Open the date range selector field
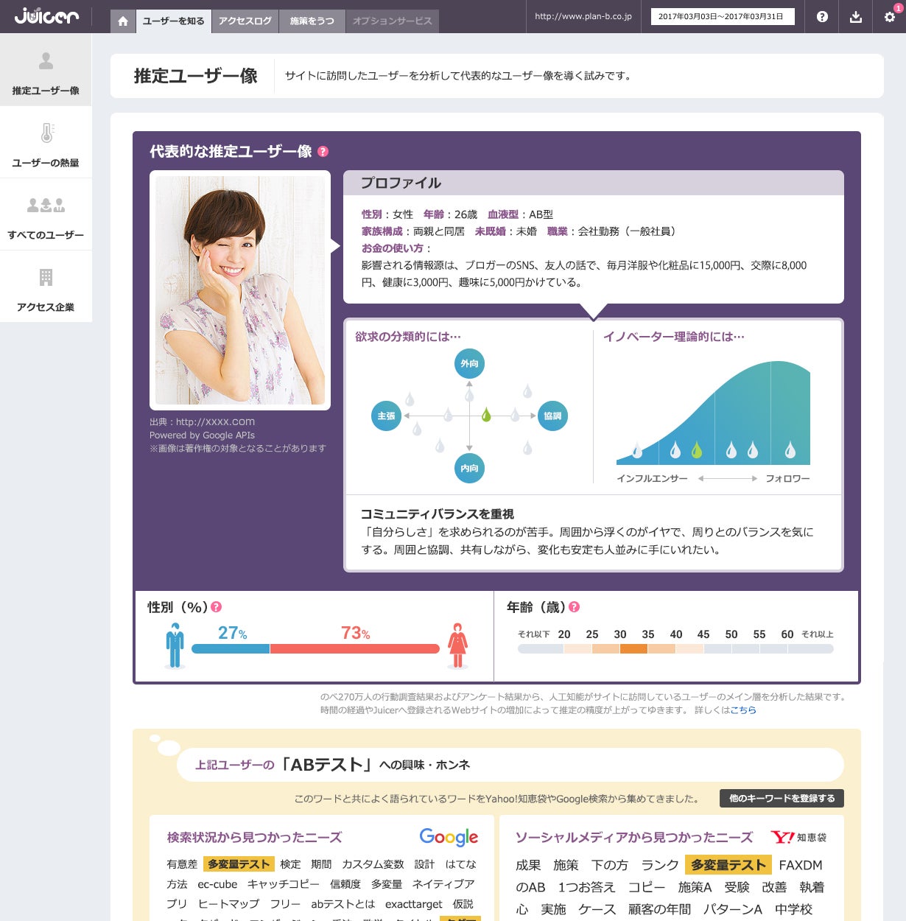The width and height of the screenshot is (906, 921). tap(722, 17)
